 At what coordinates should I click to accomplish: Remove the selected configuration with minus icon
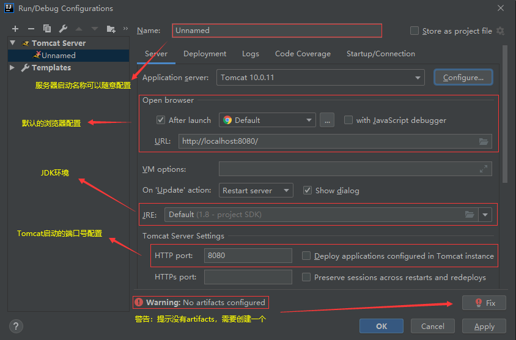point(31,29)
